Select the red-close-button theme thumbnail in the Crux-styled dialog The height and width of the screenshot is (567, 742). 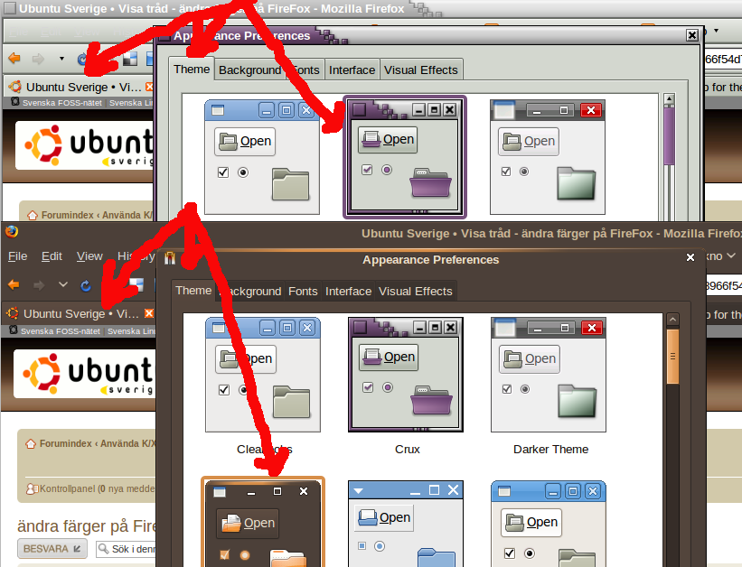tap(548, 157)
